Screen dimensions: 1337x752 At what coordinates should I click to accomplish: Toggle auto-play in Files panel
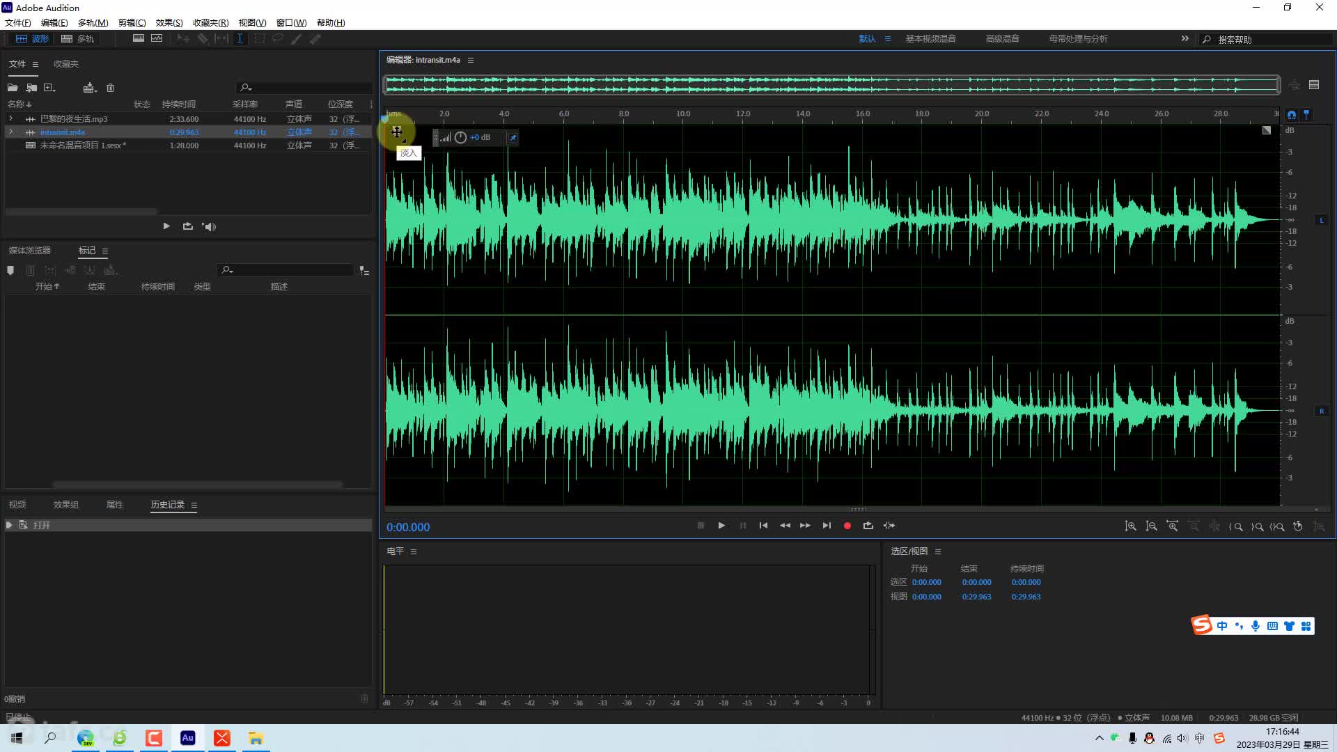(209, 226)
